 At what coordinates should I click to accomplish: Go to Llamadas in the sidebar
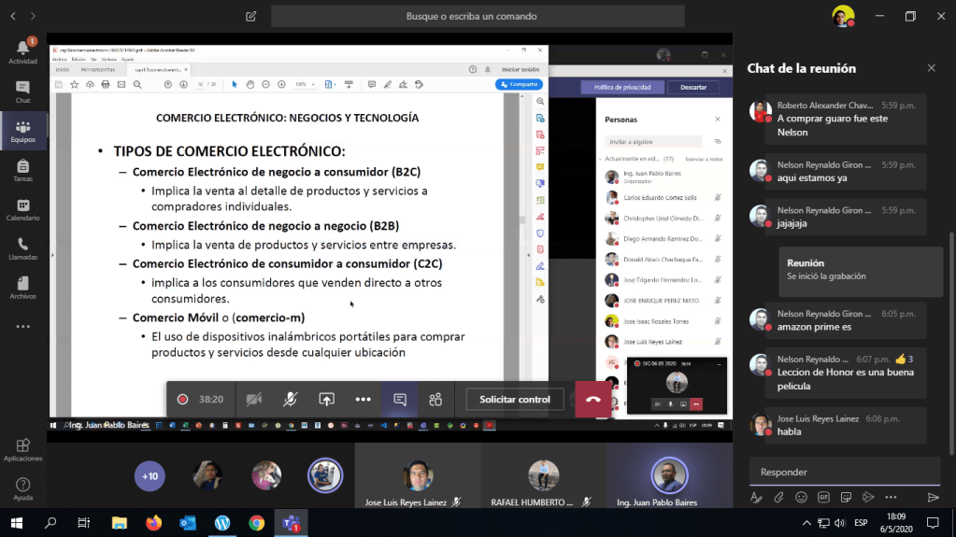click(x=22, y=248)
